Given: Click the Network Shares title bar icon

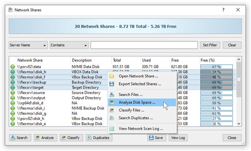Looking at the screenshot, I should (x=10, y=10).
